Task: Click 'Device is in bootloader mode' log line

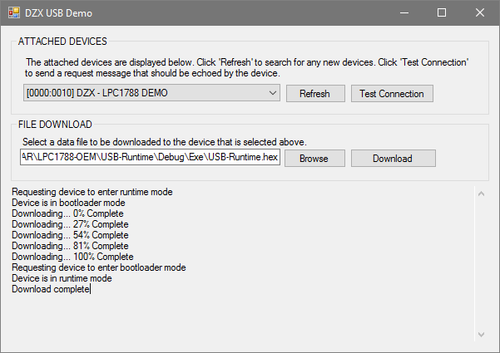Action: tap(68, 203)
